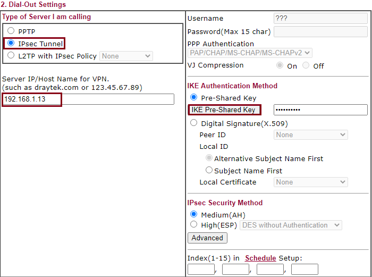372x277 pixels.
Task: Select L2TP with IPsec Policy radio button
Action: click(x=11, y=56)
